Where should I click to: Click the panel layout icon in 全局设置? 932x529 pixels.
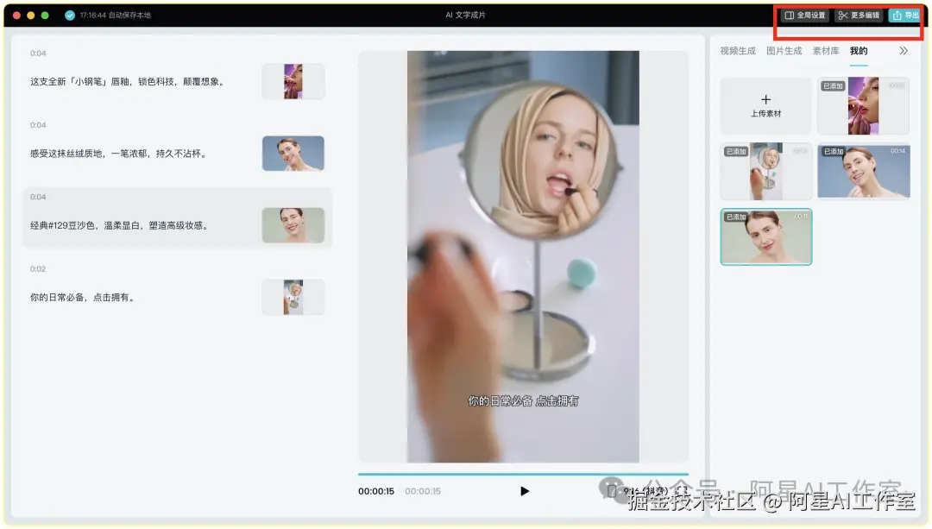[790, 16]
